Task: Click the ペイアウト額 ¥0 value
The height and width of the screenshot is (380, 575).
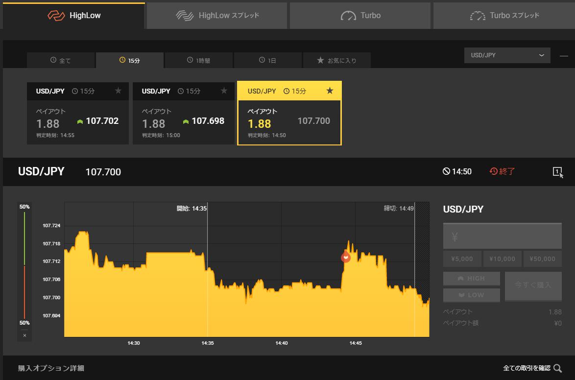Action: click(x=558, y=323)
